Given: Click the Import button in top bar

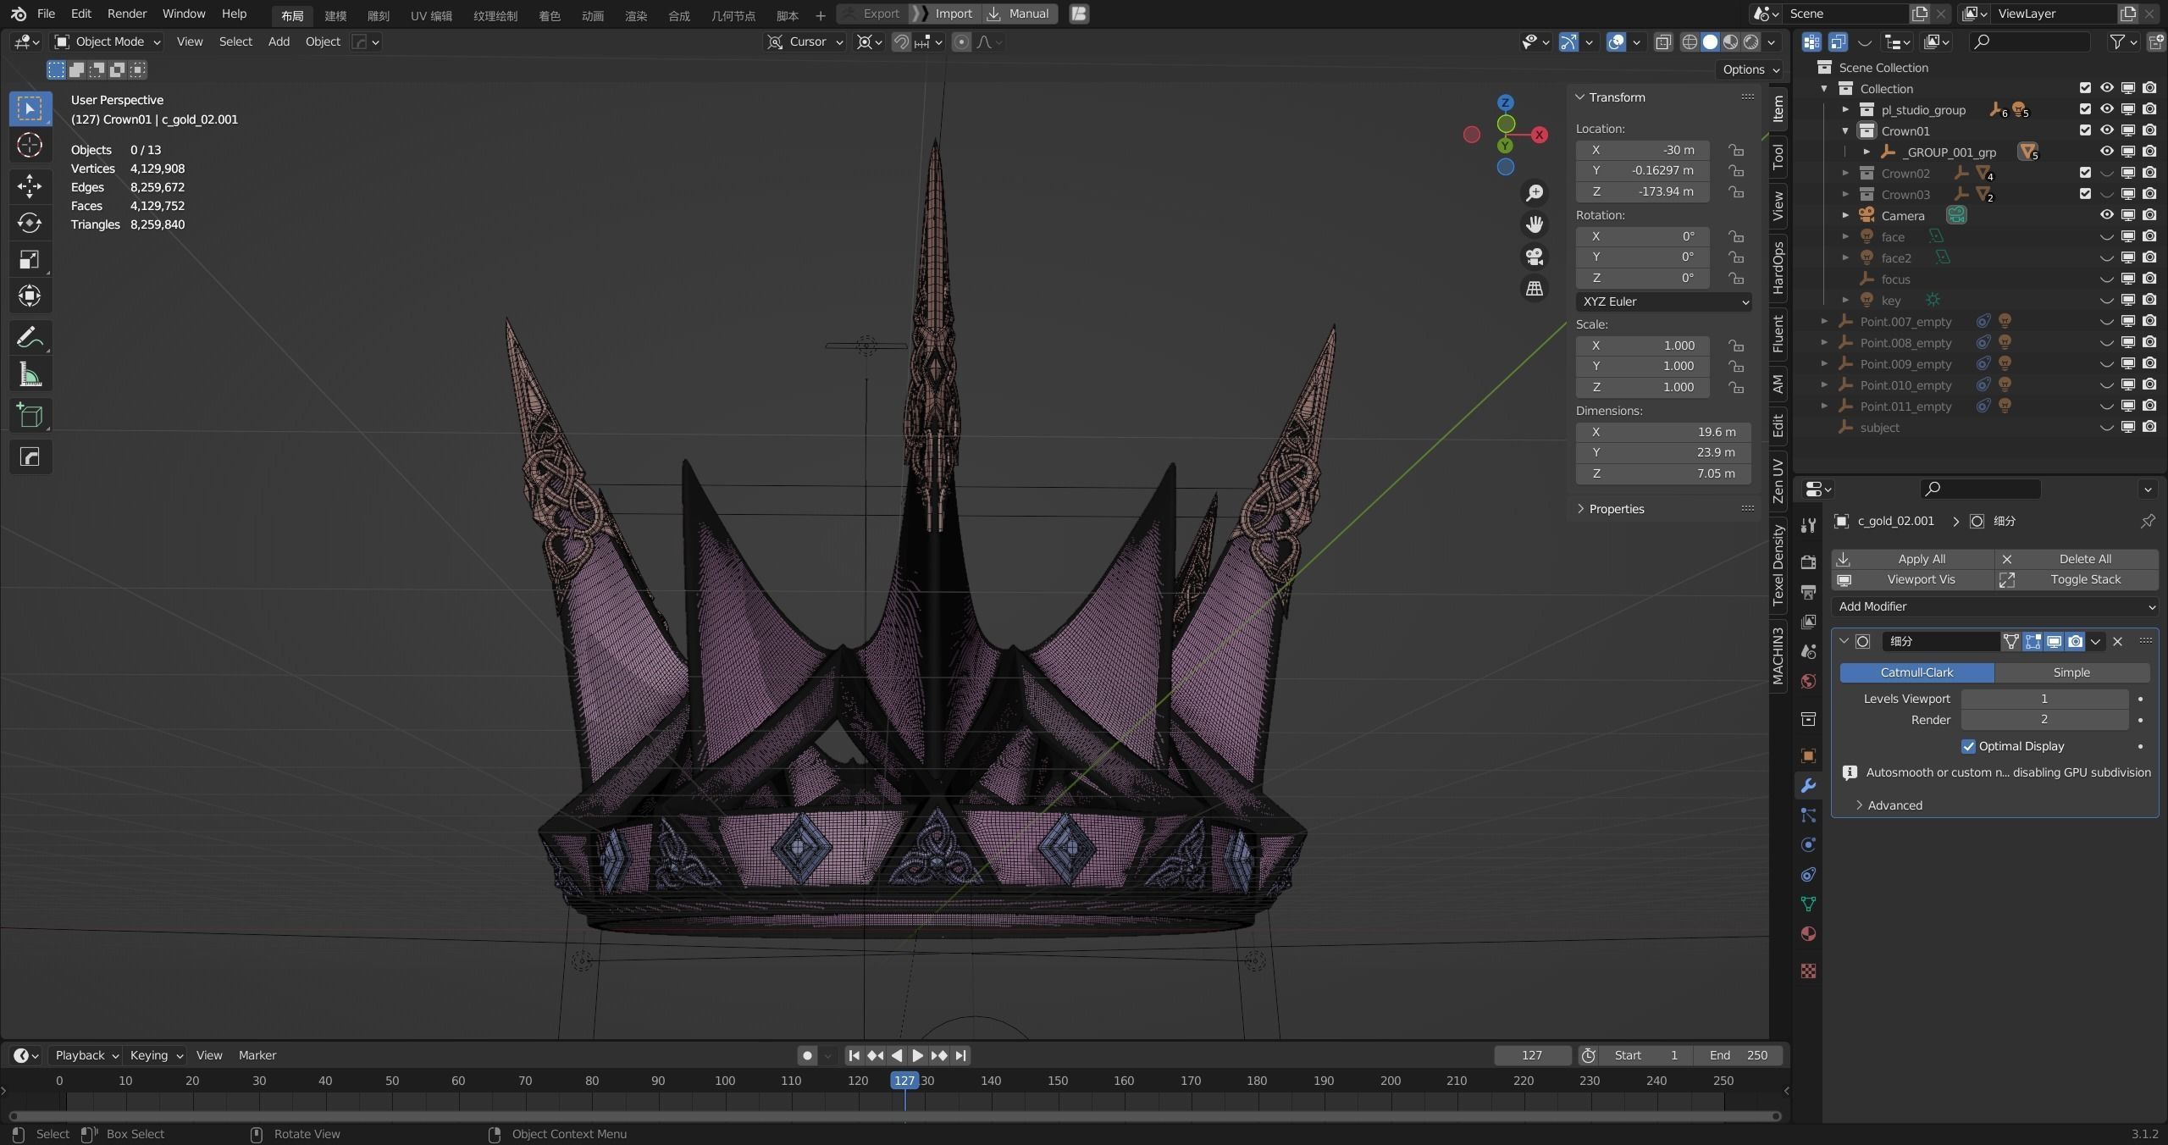Looking at the screenshot, I should pos(945,14).
